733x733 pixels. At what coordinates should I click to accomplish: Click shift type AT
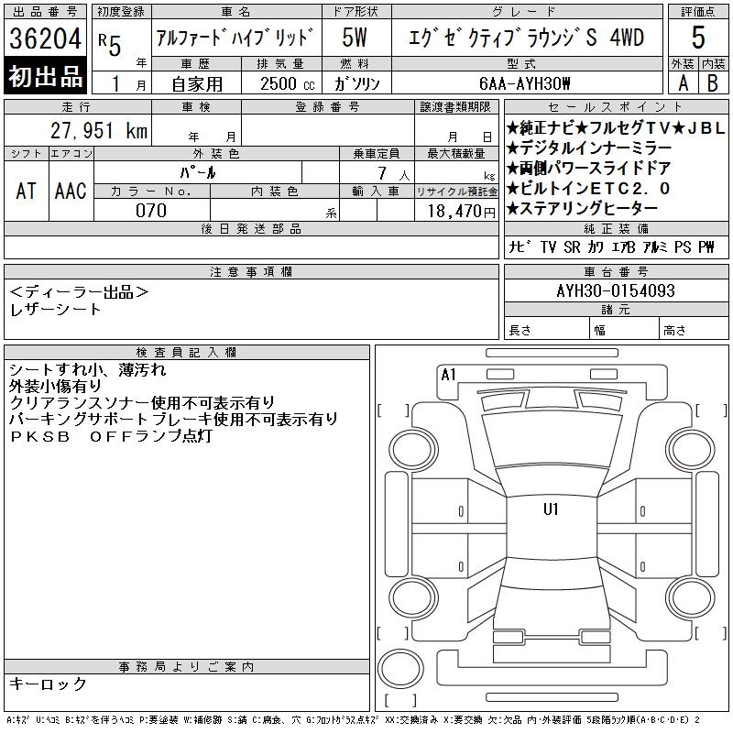point(27,191)
